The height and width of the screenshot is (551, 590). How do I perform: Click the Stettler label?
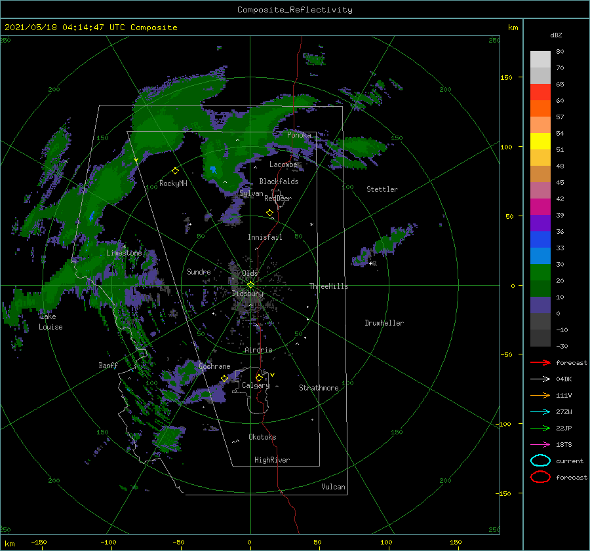382,189
